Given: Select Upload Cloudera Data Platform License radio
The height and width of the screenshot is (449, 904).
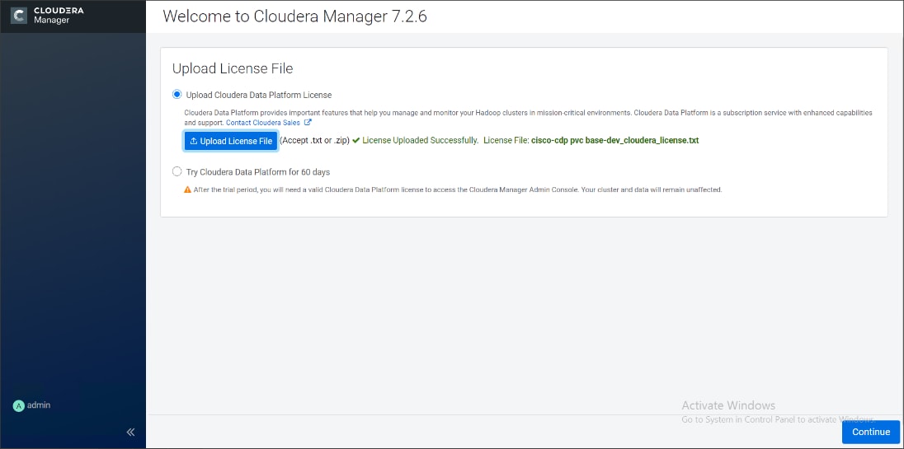Looking at the screenshot, I should 177,95.
